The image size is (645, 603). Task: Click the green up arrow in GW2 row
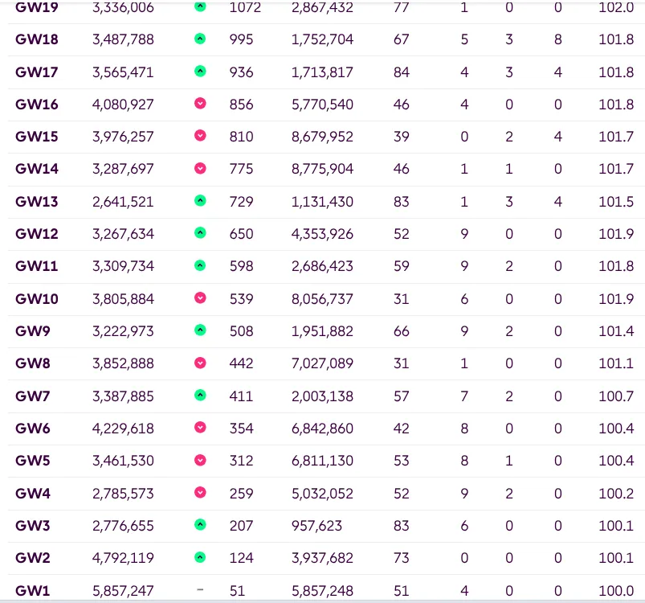200,558
